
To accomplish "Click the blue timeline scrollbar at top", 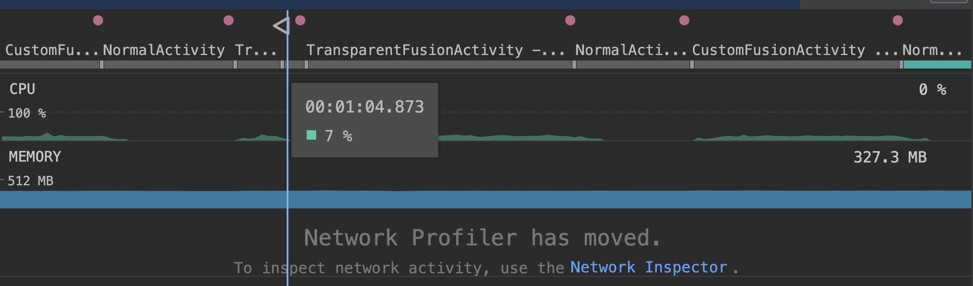I will pyautogui.click(x=400, y=4).
